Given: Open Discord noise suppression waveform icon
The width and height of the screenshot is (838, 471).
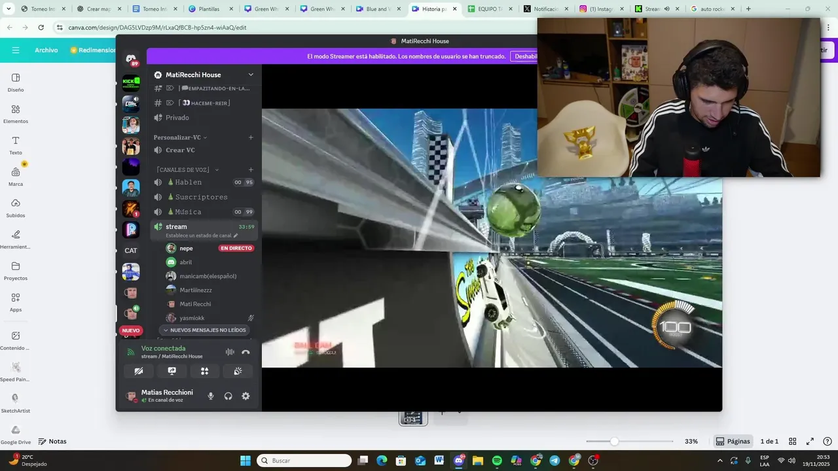Looking at the screenshot, I should coord(230,352).
